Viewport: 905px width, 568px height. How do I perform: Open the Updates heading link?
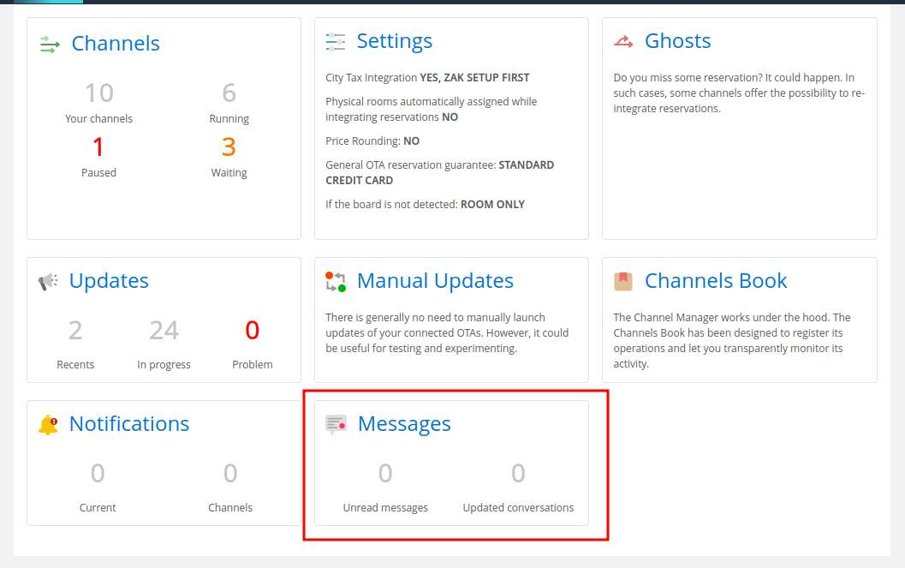point(109,281)
